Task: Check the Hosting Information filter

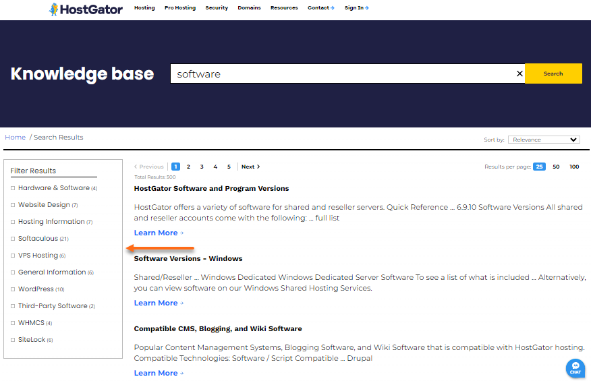Action: (x=13, y=222)
